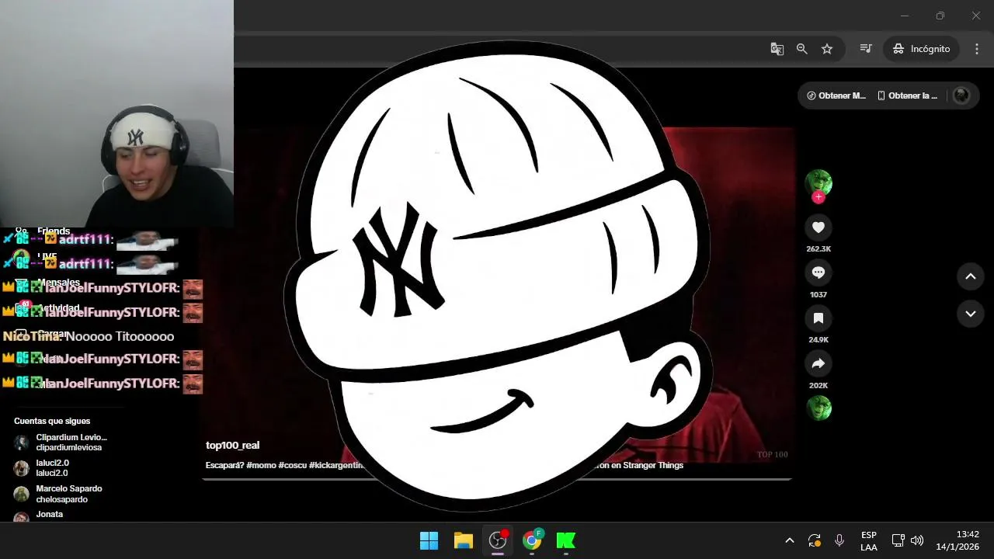
Task: Open the speaker volume tray icon
Action: coord(917,540)
